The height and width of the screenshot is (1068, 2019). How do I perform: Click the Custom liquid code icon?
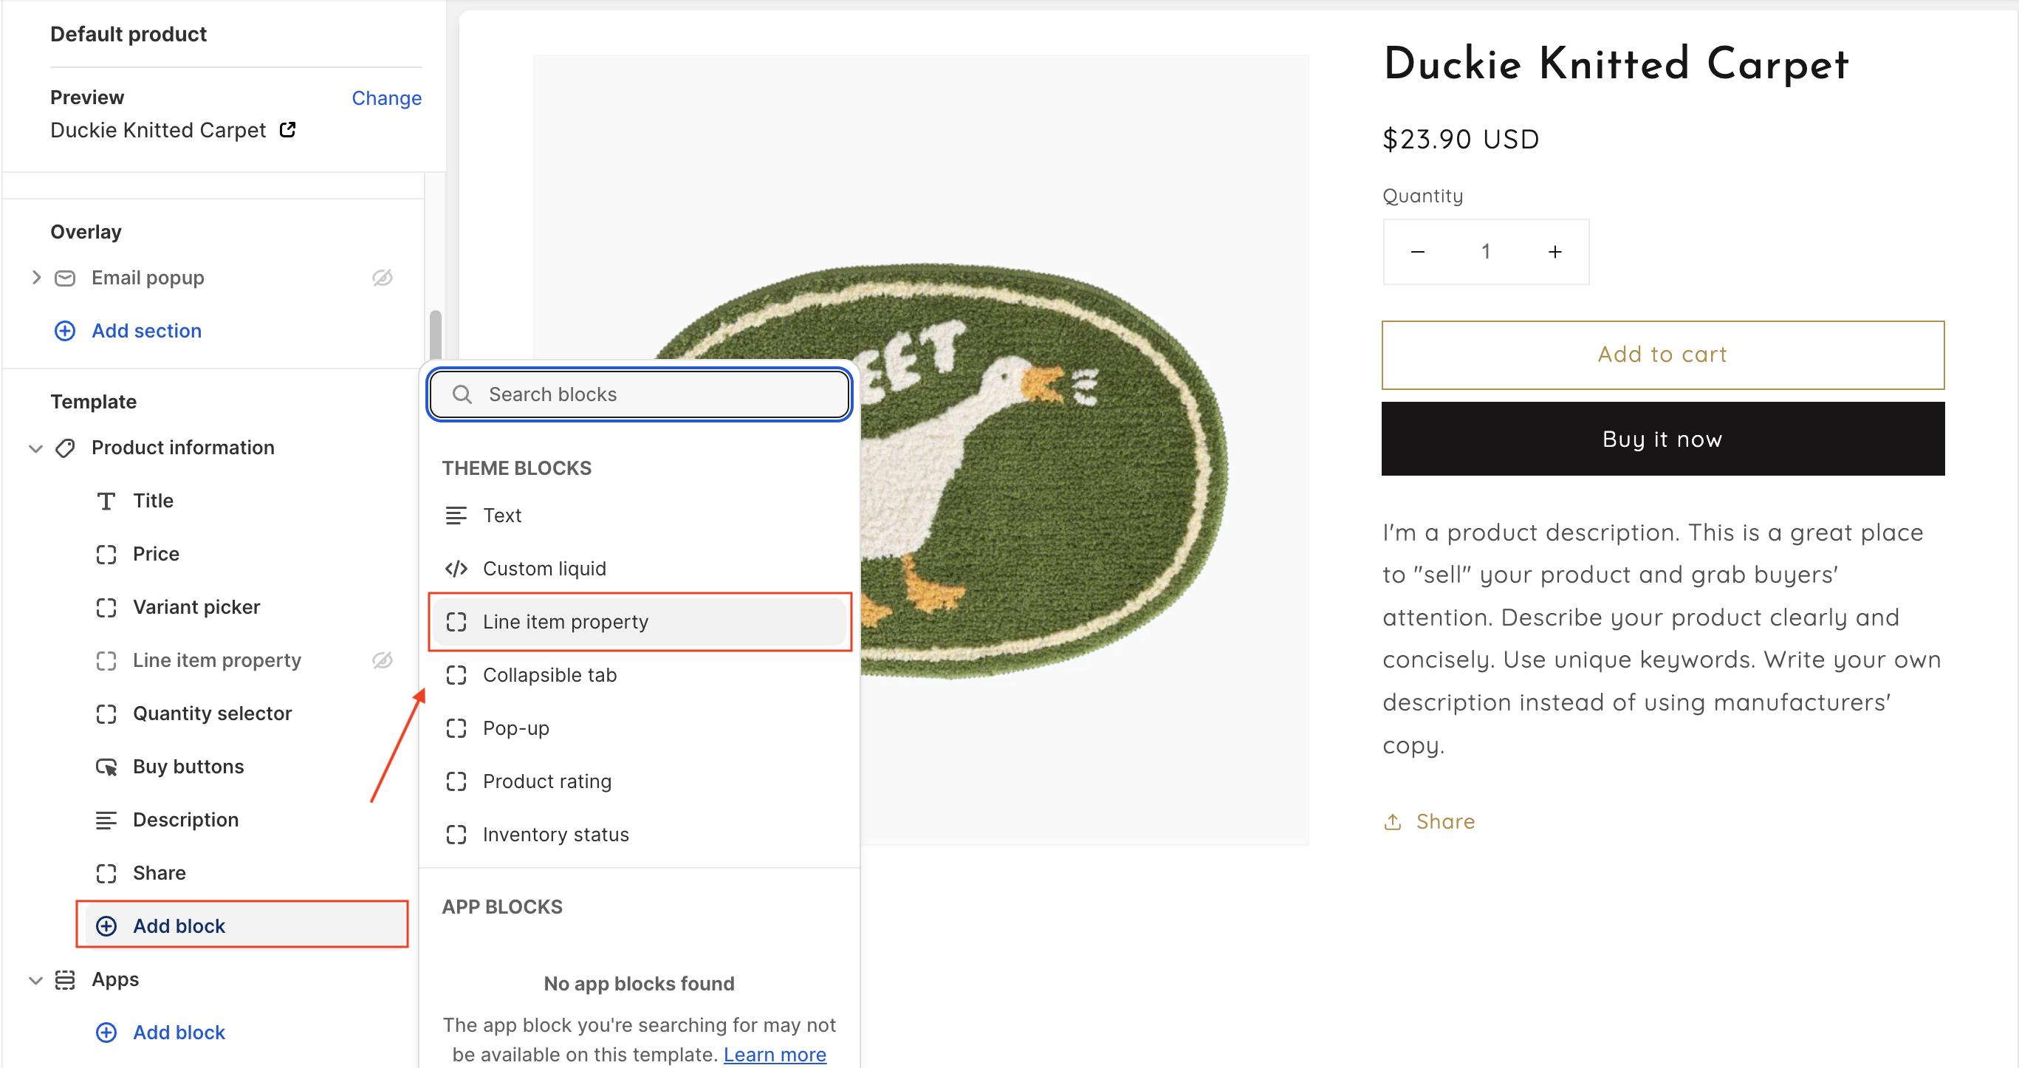[x=456, y=569]
